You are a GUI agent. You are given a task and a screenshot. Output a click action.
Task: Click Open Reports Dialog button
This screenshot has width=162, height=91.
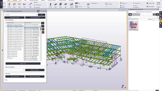[x=14, y=17]
